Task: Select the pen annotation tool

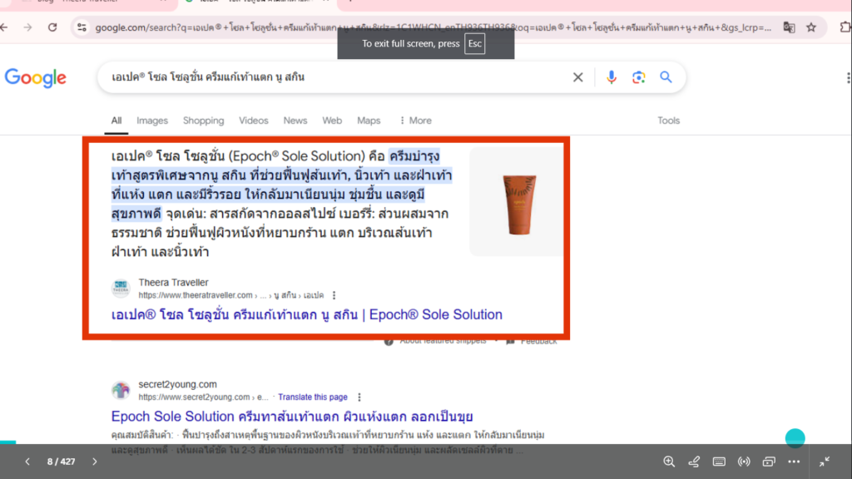Action: coord(694,462)
